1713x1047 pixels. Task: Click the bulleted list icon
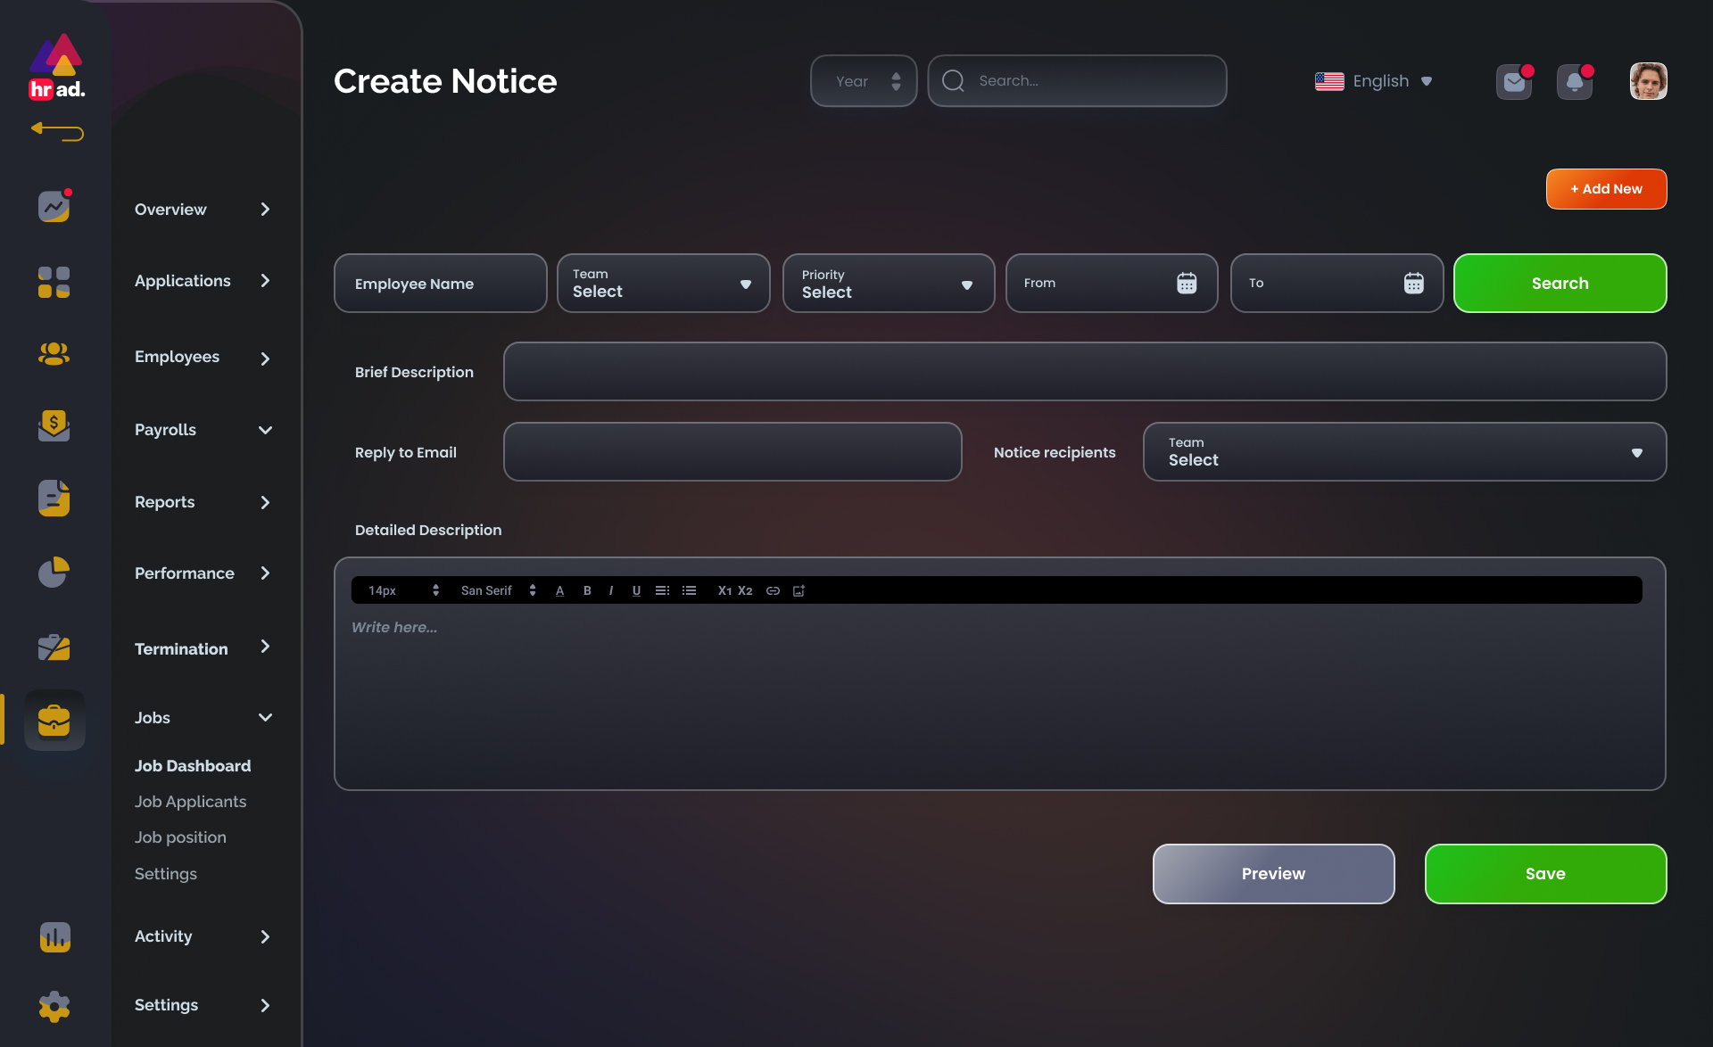tap(689, 590)
